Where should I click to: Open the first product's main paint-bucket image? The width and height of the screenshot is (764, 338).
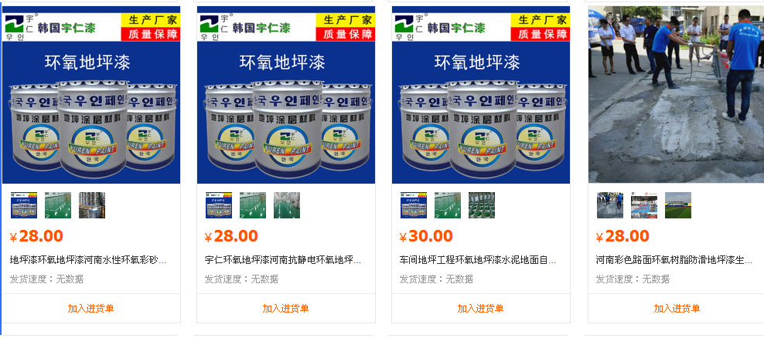91,95
